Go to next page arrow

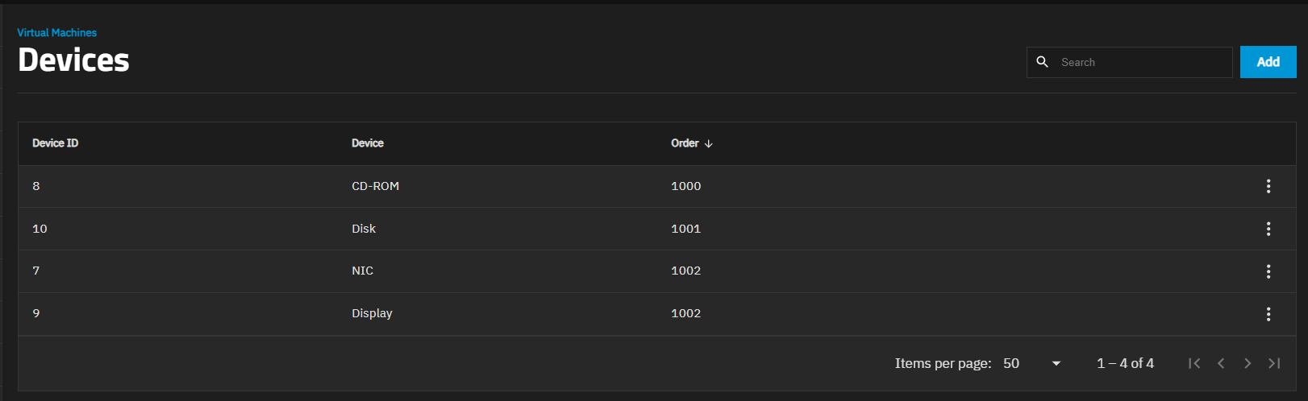point(1248,363)
